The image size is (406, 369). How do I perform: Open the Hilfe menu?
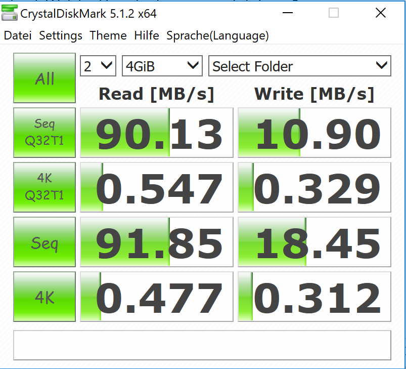click(147, 35)
